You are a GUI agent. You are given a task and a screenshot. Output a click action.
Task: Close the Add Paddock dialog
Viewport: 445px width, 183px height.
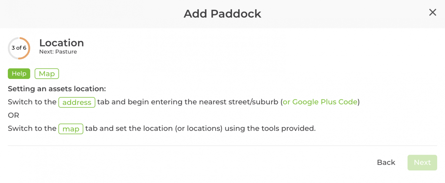tap(432, 12)
